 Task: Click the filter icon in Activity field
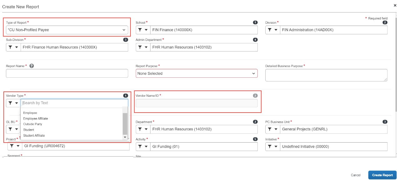pos(140,146)
